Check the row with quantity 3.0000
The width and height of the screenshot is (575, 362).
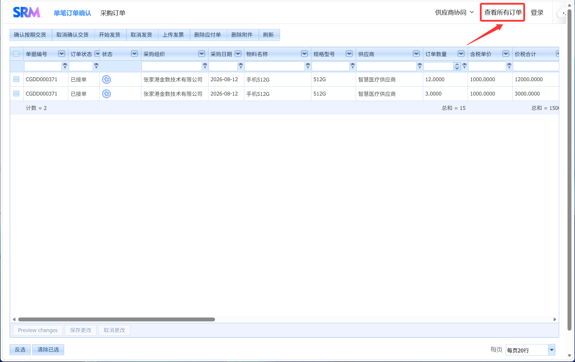click(16, 93)
